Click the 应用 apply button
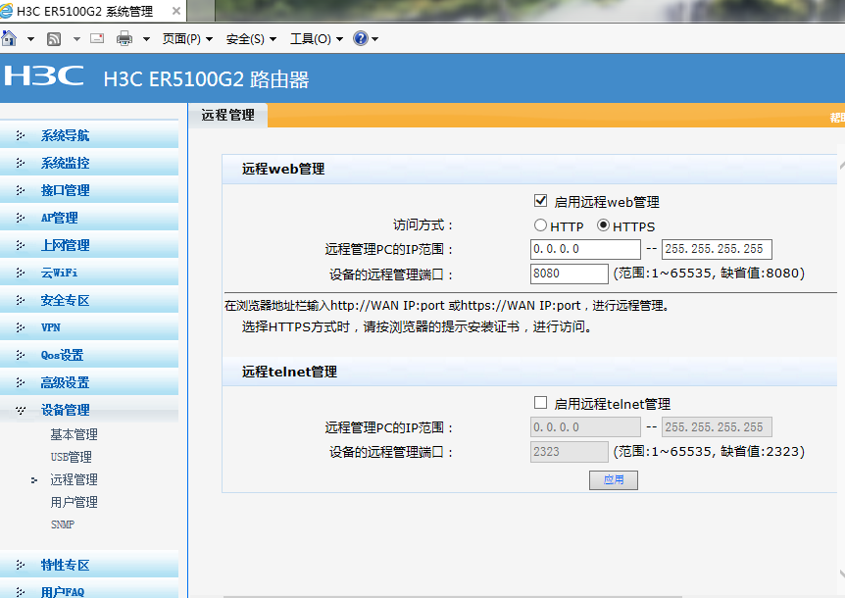Image resolution: width=845 pixels, height=598 pixels. (x=614, y=480)
